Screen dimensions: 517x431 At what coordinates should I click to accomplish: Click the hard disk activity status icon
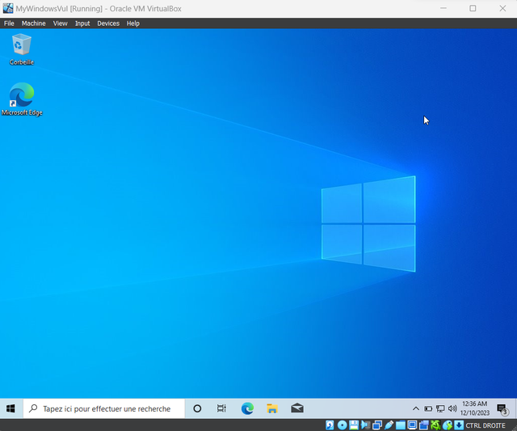[330, 425]
